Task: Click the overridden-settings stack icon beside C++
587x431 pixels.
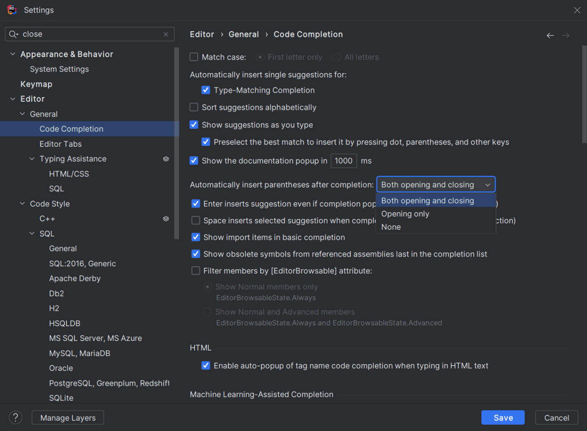Action: click(166, 218)
